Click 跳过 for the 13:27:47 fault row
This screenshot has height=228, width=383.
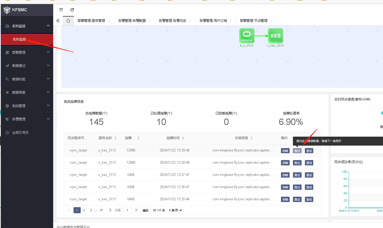click(297, 175)
